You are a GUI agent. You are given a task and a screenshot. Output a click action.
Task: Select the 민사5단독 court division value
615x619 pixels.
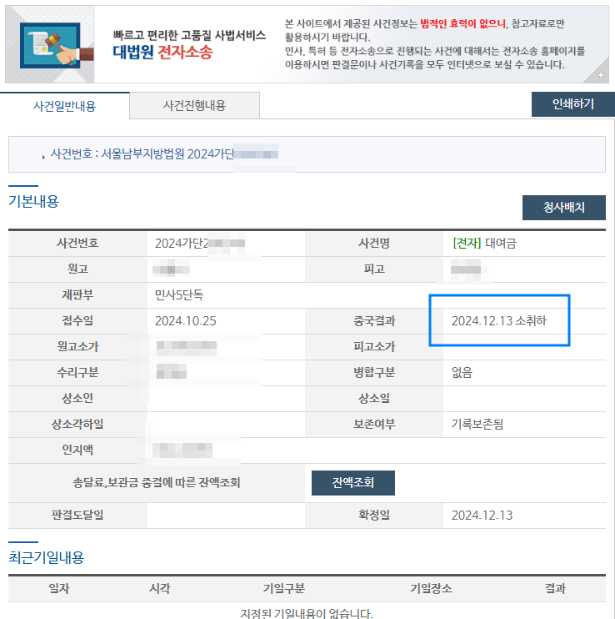(x=180, y=295)
